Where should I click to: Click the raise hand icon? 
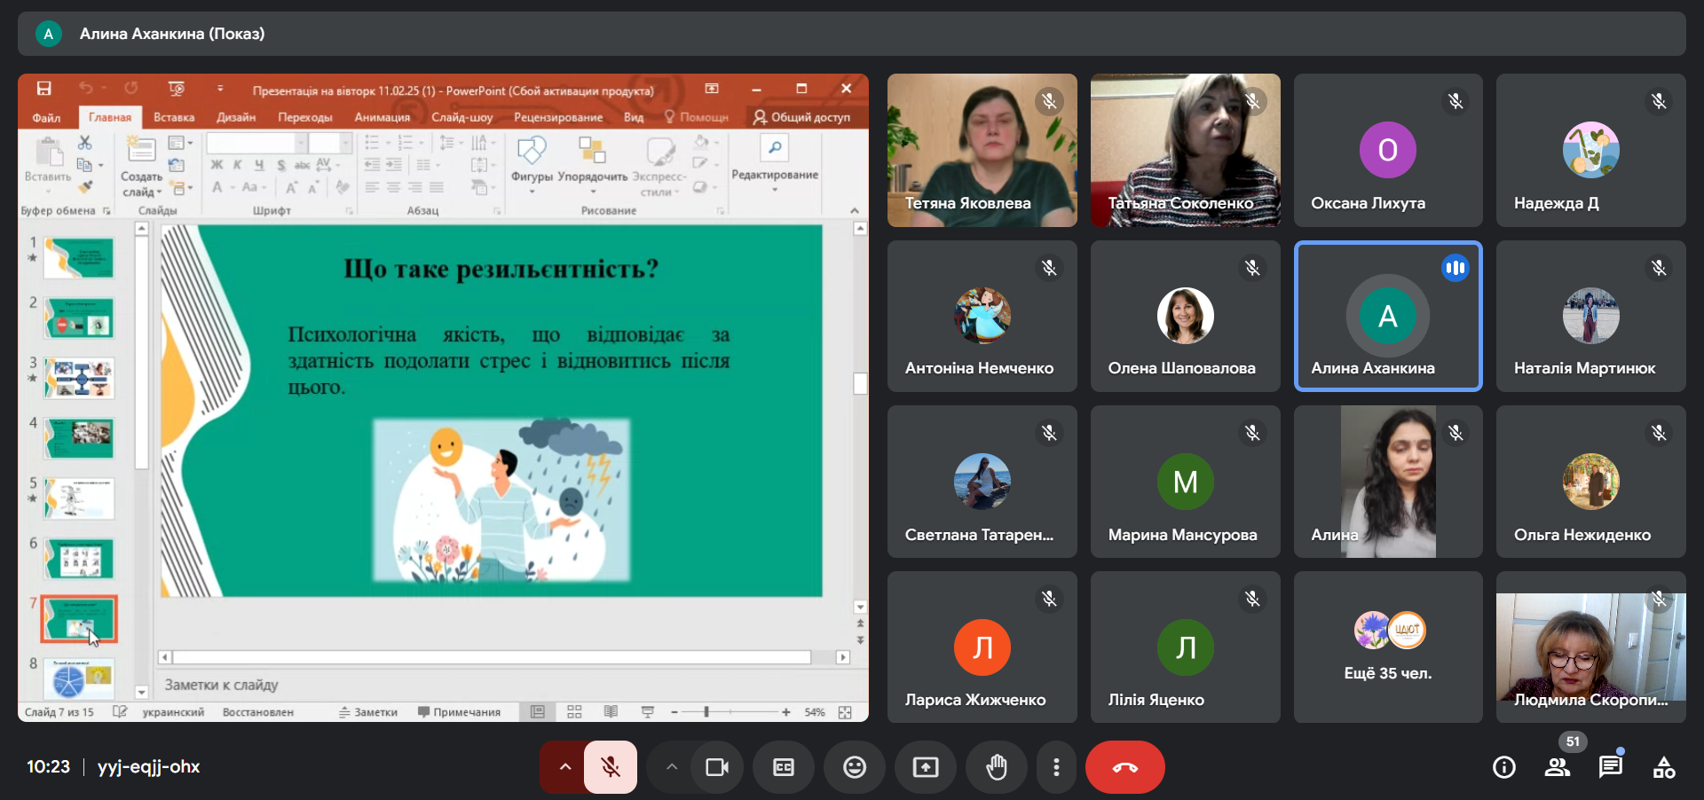pos(997,767)
